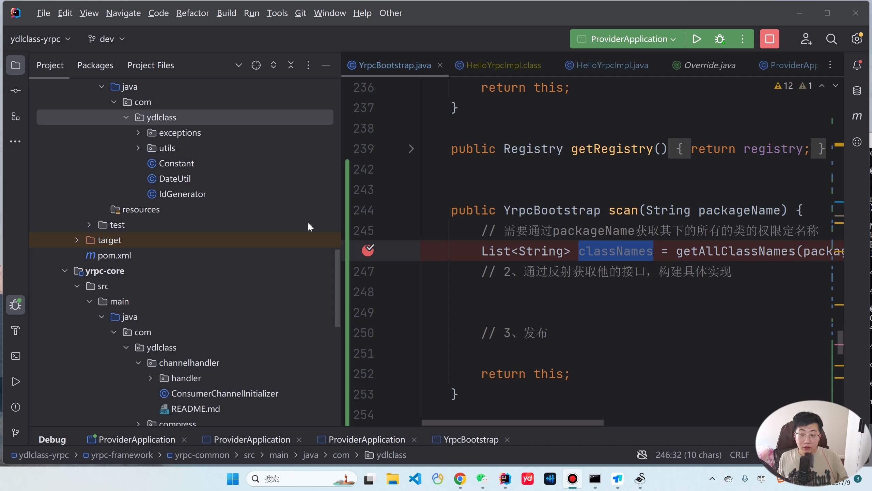Toggle the Project tool window folder button
The image size is (872, 491).
tap(16, 65)
